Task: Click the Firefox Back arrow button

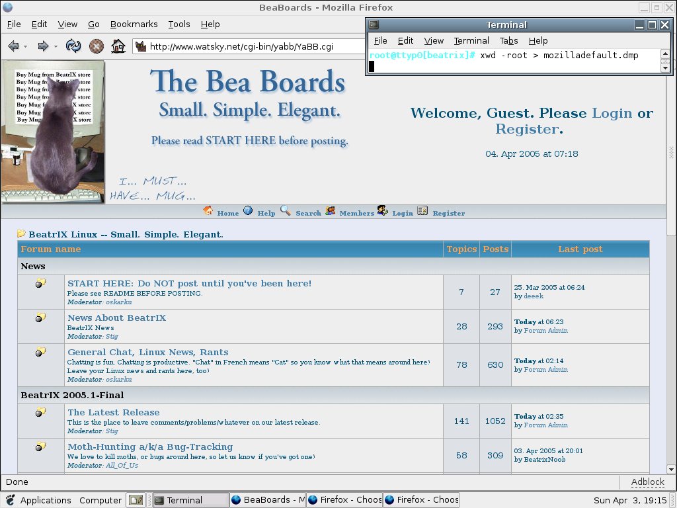Action: pos(13,46)
